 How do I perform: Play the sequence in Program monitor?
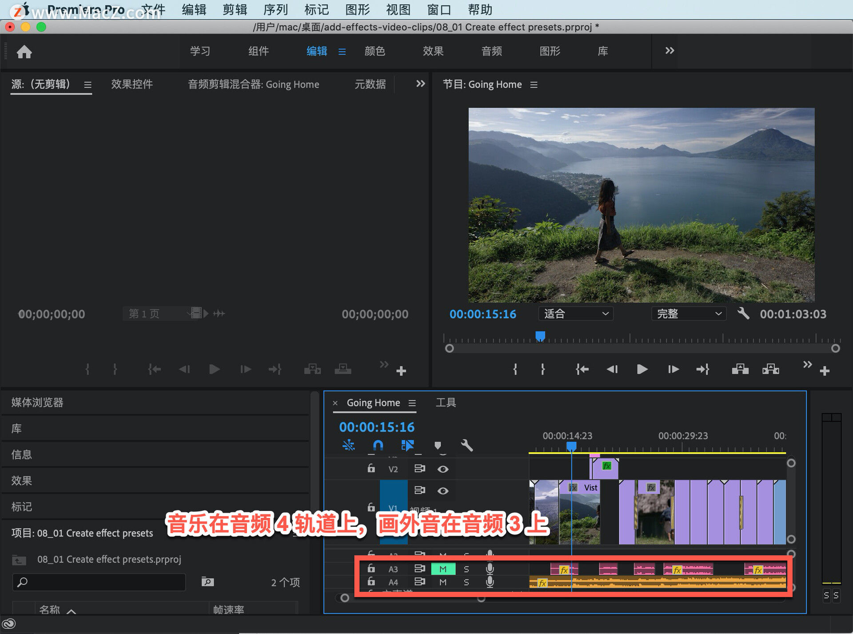pos(642,369)
